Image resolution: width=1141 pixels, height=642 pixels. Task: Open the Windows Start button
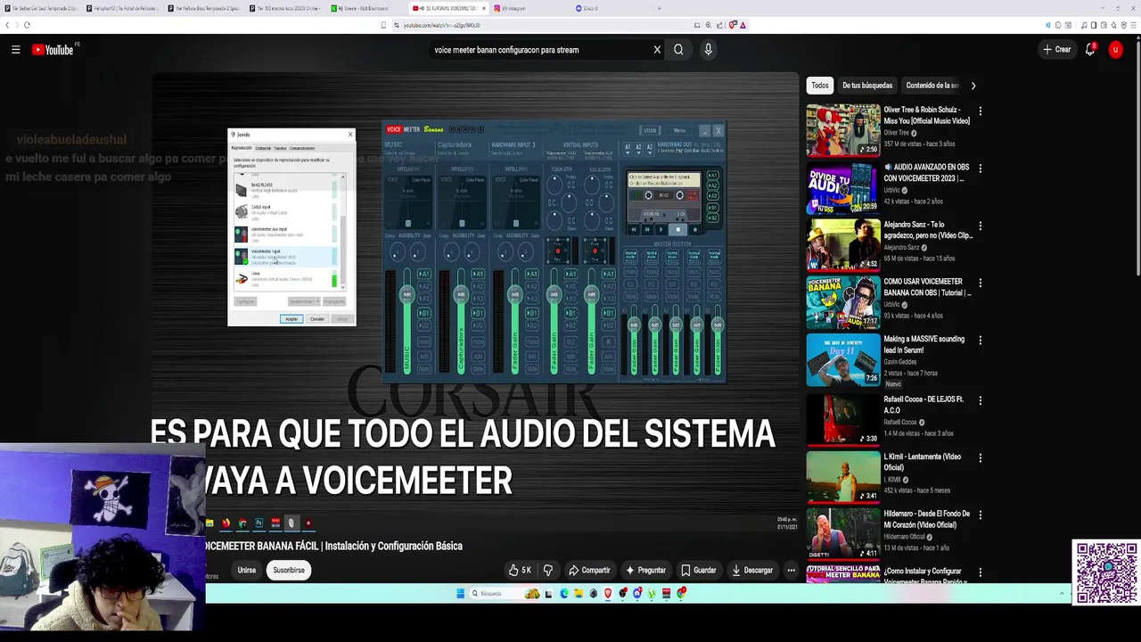tap(461, 593)
